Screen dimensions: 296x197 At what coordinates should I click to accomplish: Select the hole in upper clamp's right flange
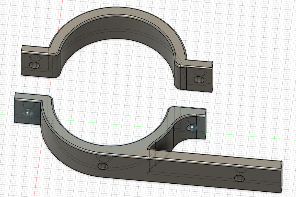[x=199, y=80]
